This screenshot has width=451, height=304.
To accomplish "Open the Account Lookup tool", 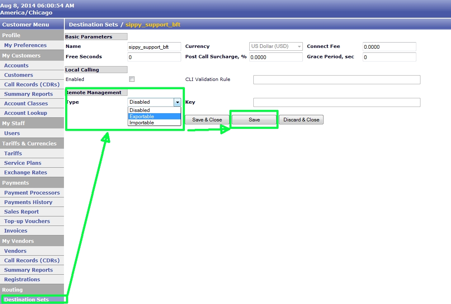I will coord(26,113).
